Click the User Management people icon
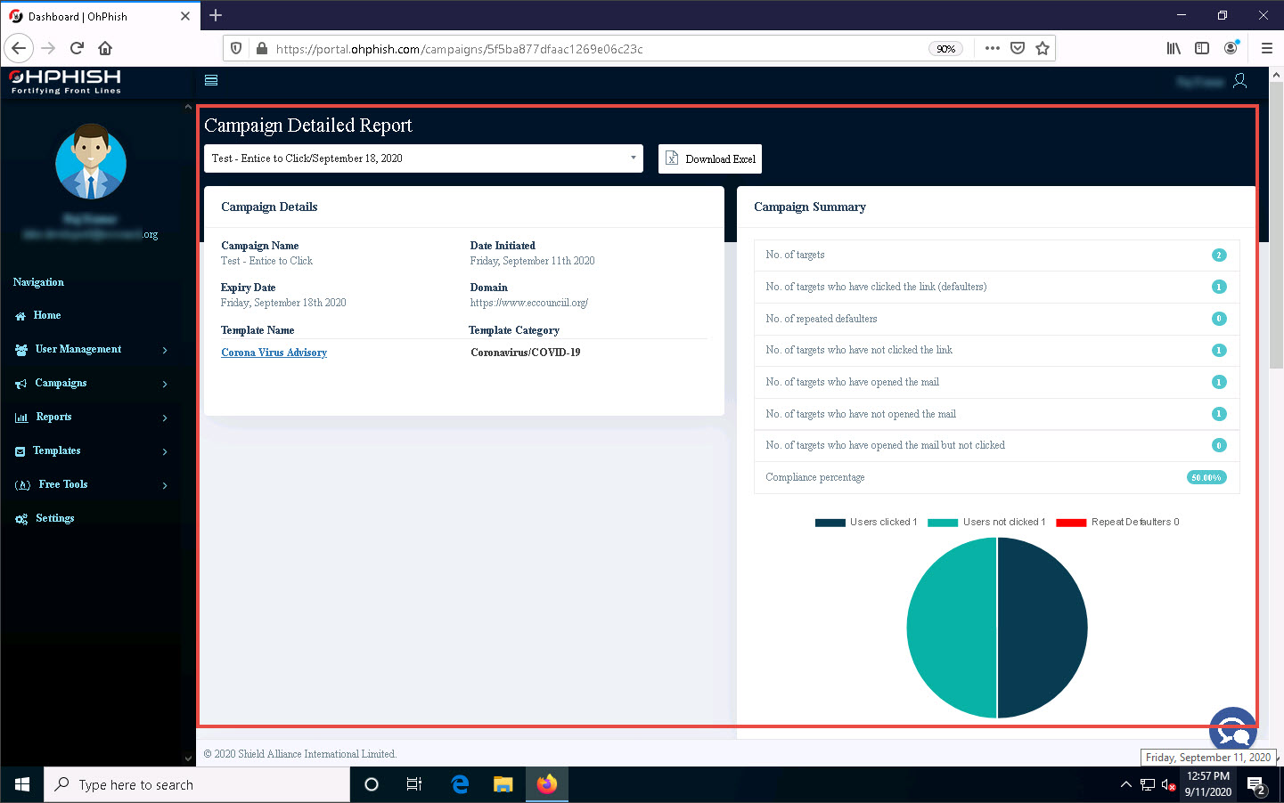Image resolution: width=1284 pixels, height=803 pixels. (20, 350)
